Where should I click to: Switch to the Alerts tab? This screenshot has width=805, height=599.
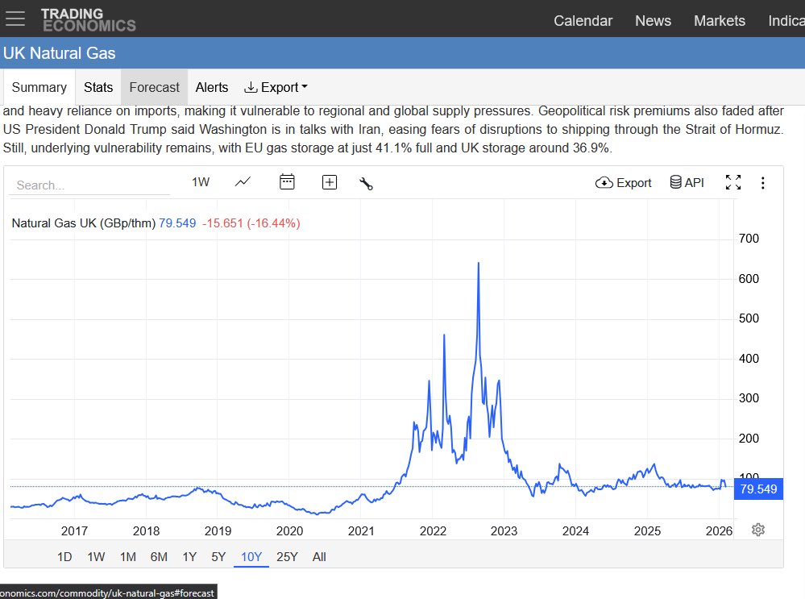tap(211, 87)
